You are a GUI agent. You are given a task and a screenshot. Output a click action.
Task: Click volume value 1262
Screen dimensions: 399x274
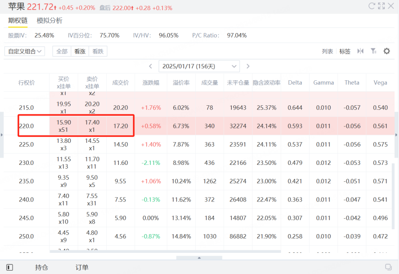tap(210, 181)
